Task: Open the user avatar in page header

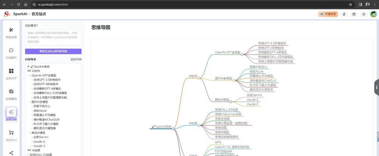Action: coord(374,14)
